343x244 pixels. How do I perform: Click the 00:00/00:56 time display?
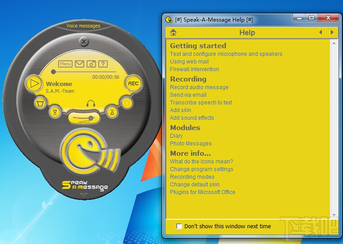coord(105,77)
